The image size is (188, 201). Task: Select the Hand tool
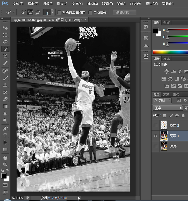[x=5, y=157]
